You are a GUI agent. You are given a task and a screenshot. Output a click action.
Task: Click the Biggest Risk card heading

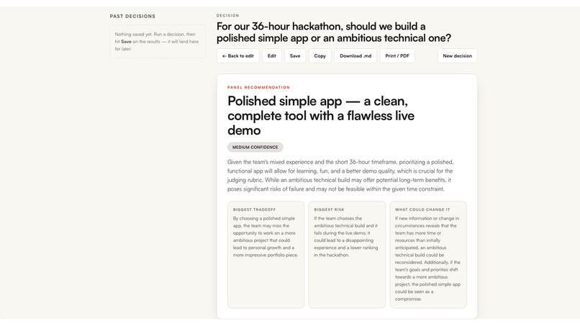[x=329, y=209]
